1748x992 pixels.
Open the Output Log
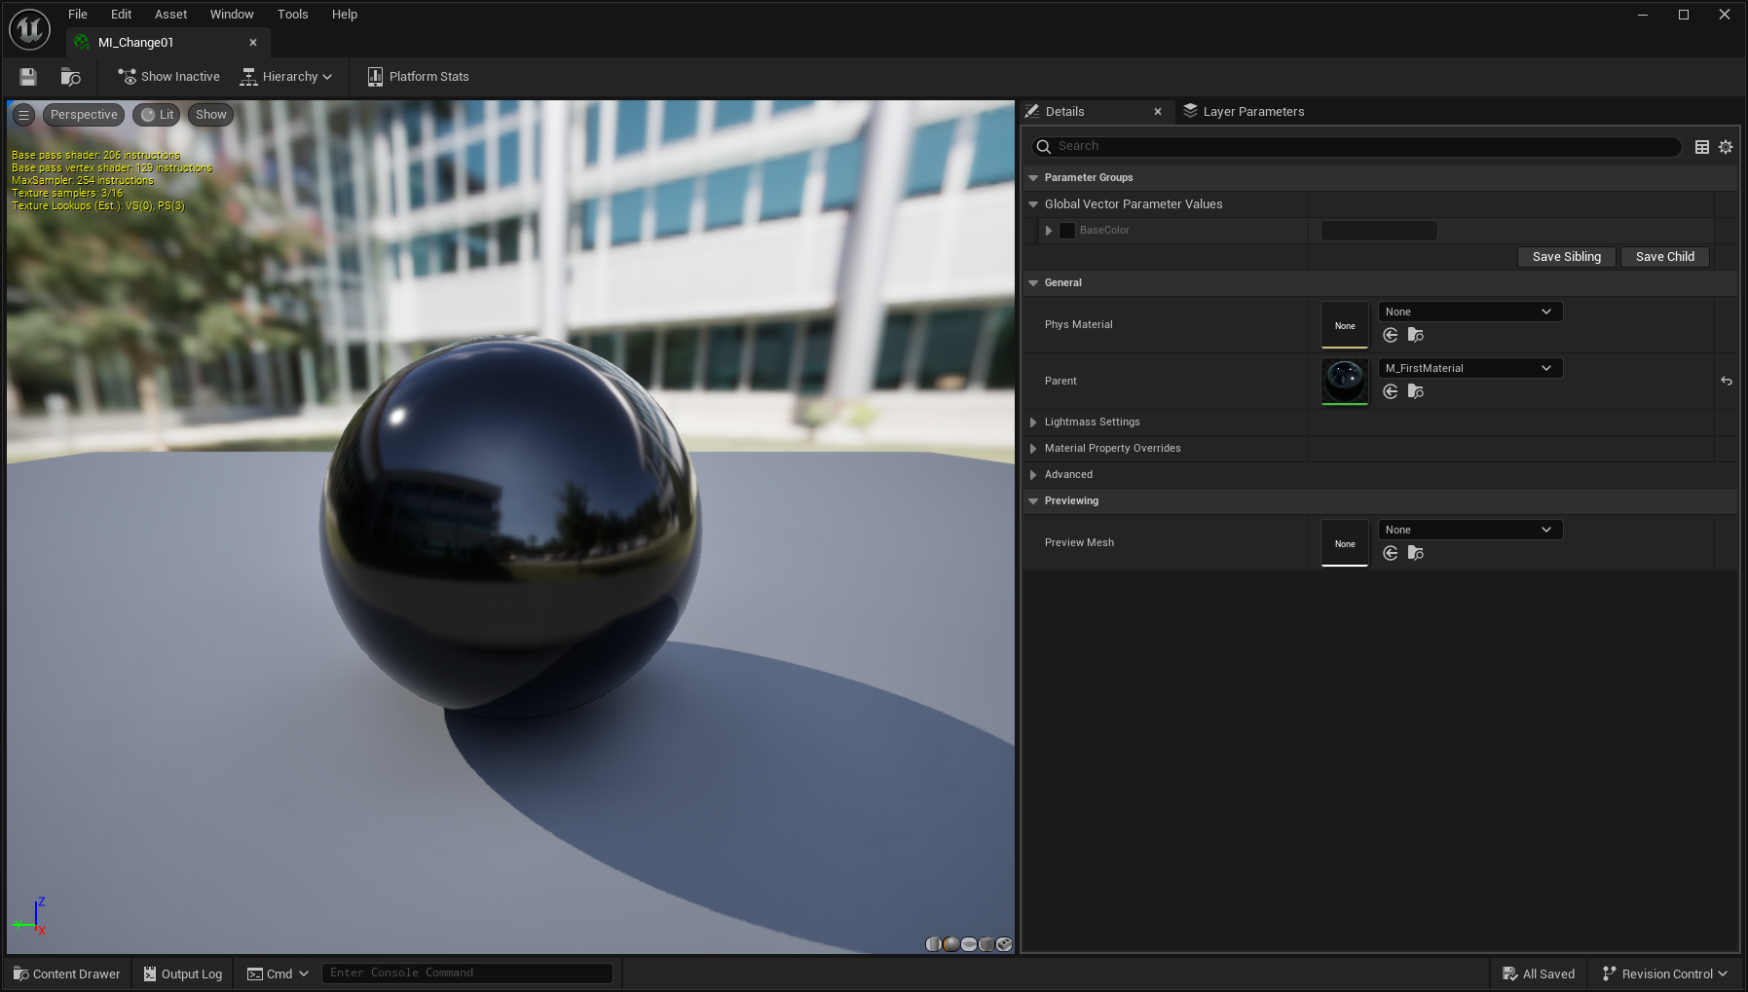tap(183, 974)
